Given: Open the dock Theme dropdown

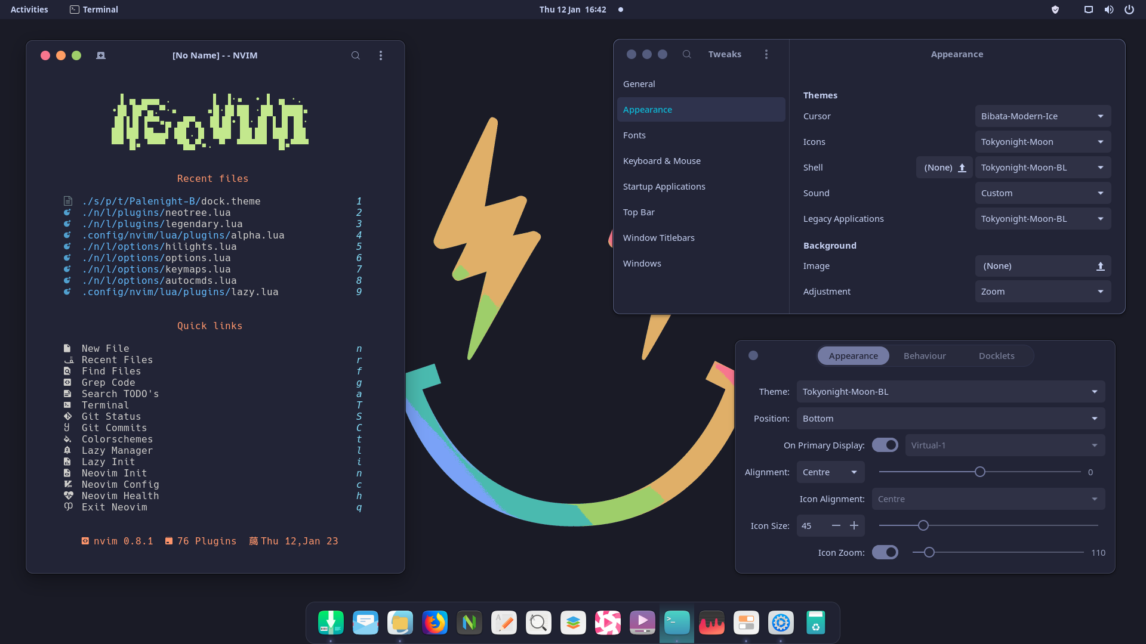Looking at the screenshot, I should point(951,392).
